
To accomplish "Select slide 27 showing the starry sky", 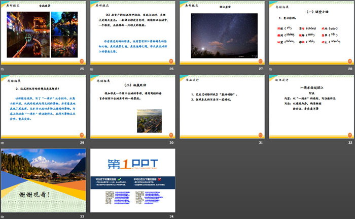I will [x=222, y=33].
